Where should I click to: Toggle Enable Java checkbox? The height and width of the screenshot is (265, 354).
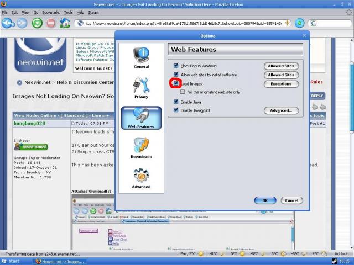(176, 102)
